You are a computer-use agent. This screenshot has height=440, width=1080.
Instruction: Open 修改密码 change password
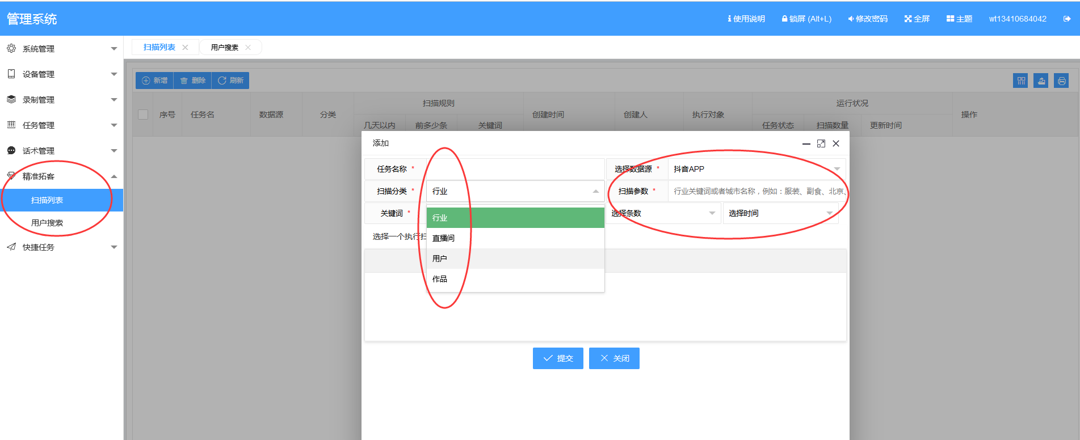tap(868, 19)
